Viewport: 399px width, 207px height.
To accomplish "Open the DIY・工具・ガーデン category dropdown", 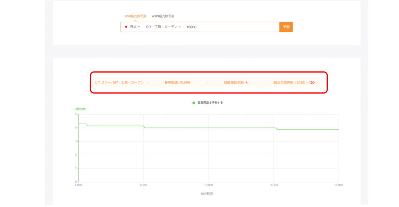I will (x=161, y=27).
